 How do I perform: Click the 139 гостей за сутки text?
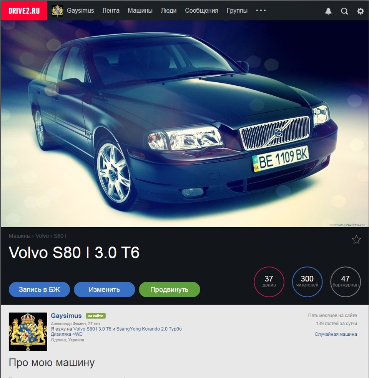(x=336, y=323)
